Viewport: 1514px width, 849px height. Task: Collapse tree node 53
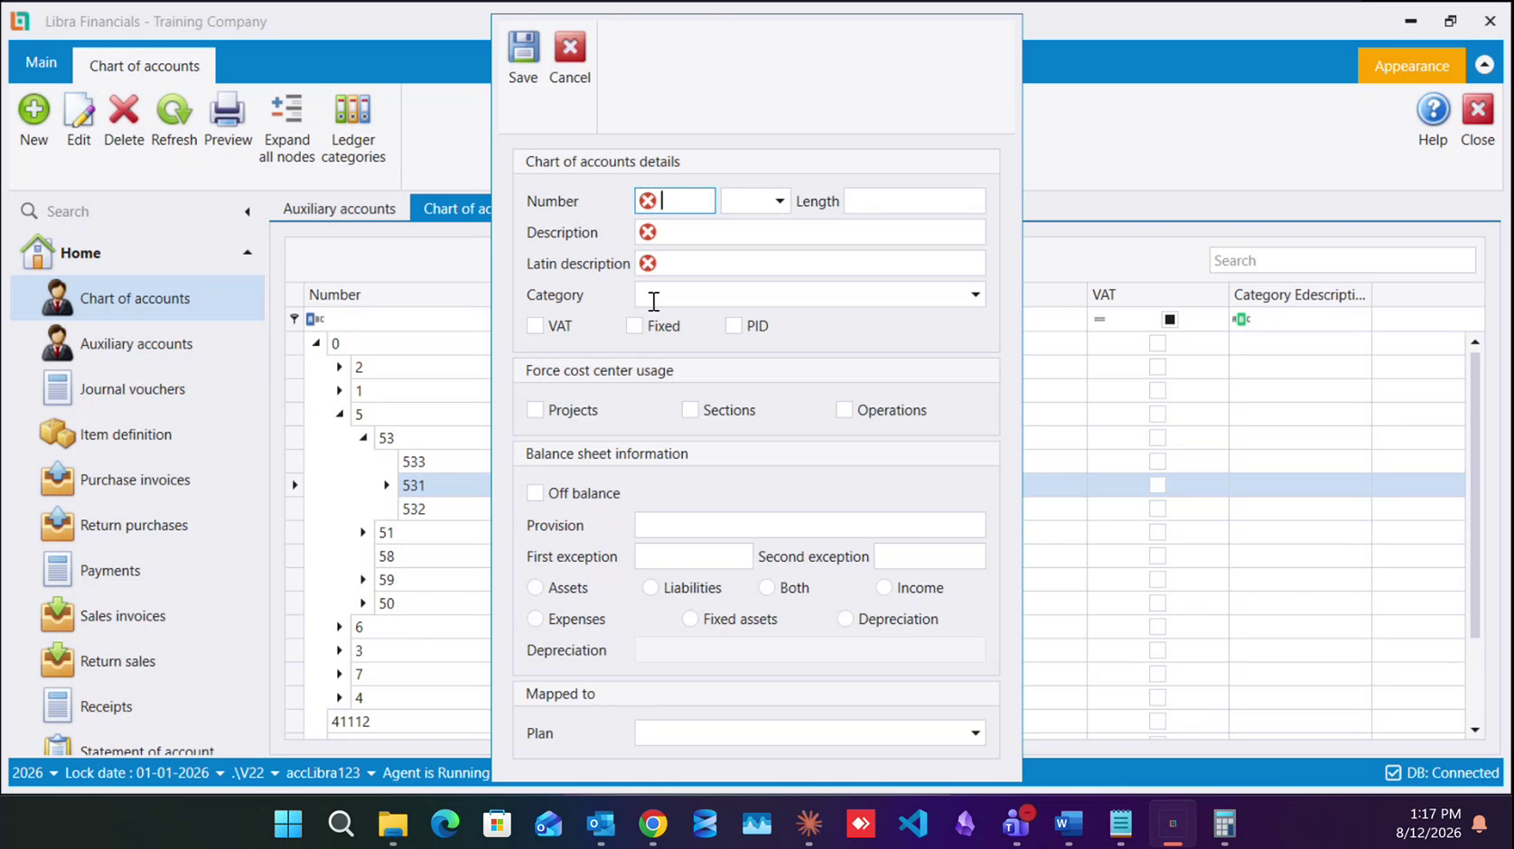point(363,438)
